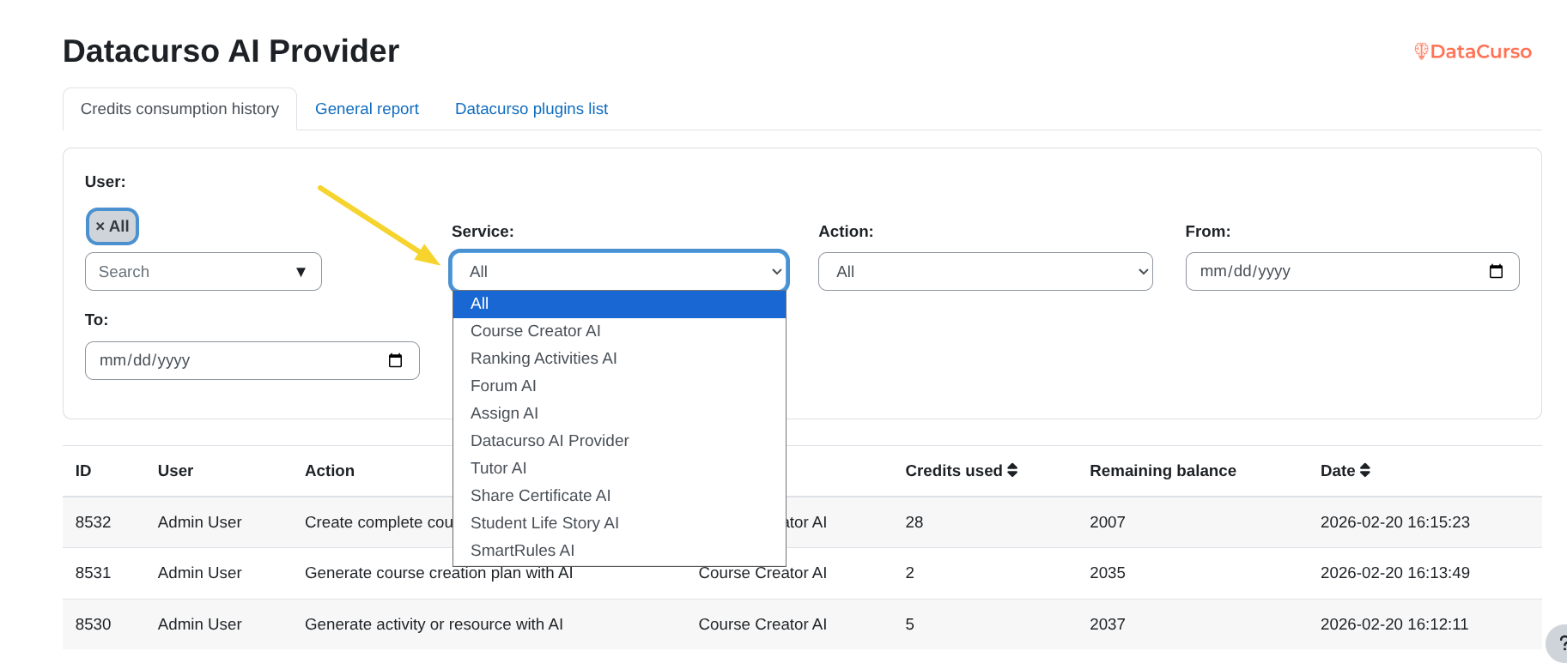Pick Forum AI in the service list

pyautogui.click(x=503, y=386)
